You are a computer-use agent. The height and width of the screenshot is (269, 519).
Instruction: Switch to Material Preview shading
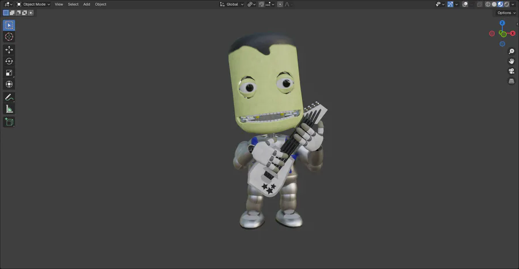pos(500,4)
